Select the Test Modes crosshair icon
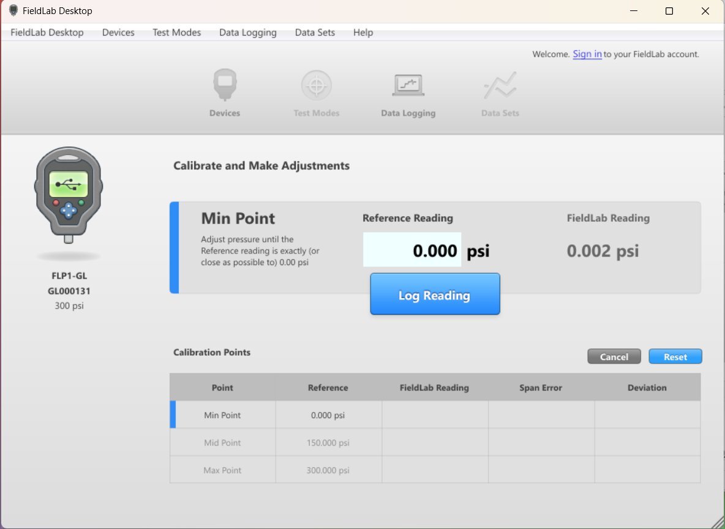Image resolution: width=725 pixels, height=529 pixels. pos(316,86)
